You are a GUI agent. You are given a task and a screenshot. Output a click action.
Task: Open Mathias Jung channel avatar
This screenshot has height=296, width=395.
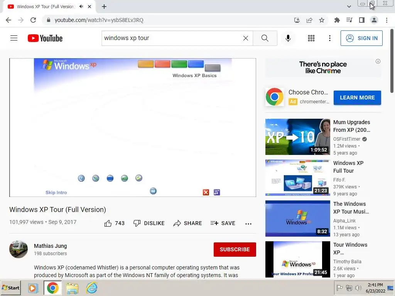pyautogui.click(x=19, y=249)
